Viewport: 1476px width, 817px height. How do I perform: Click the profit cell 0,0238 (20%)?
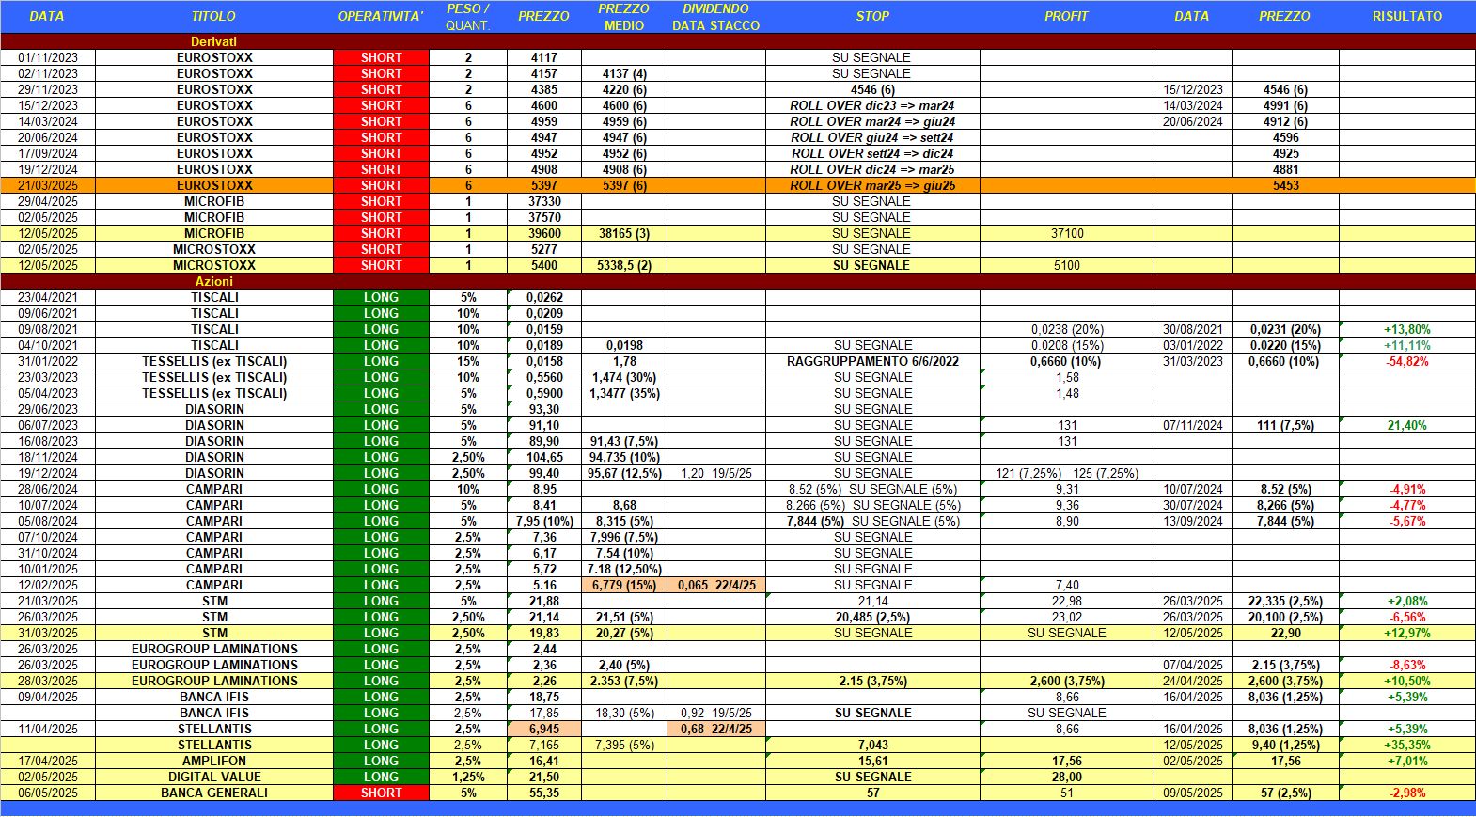coord(1067,329)
